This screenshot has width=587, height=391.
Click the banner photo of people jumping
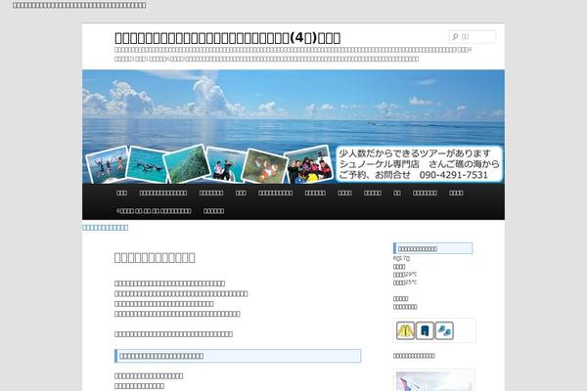[x=107, y=164]
